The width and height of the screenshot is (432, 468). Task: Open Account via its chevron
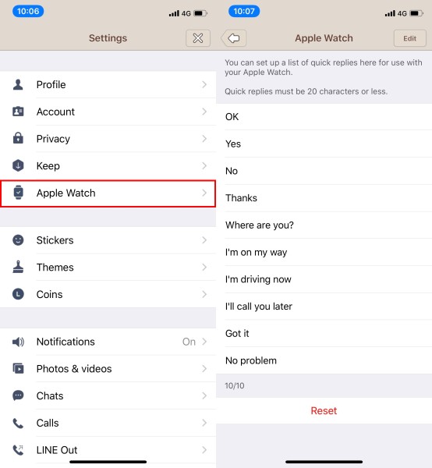coord(204,112)
